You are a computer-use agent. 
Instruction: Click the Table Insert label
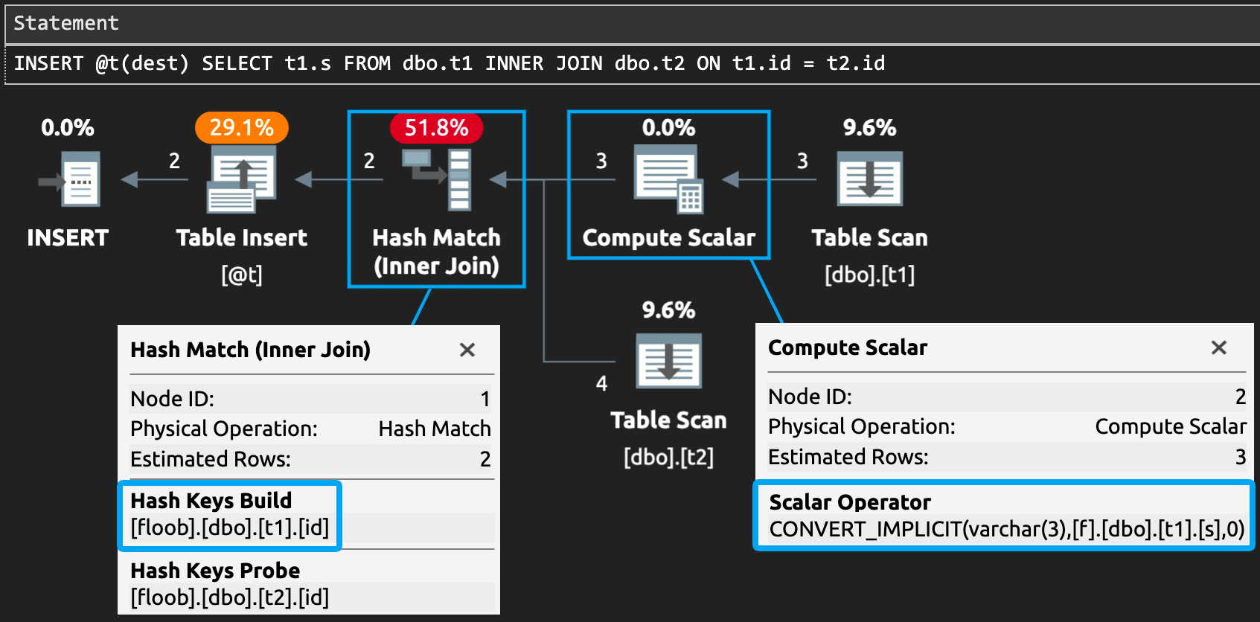[241, 237]
